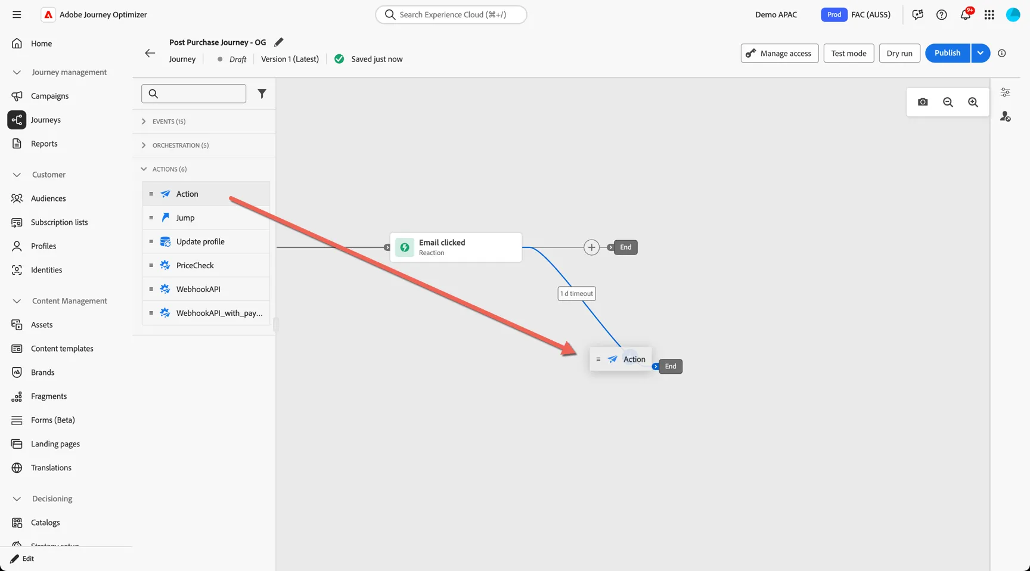This screenshot has height=571, width=1030.
Task: Open the Publish dropdown arrow
Action: tap(980, 53)
